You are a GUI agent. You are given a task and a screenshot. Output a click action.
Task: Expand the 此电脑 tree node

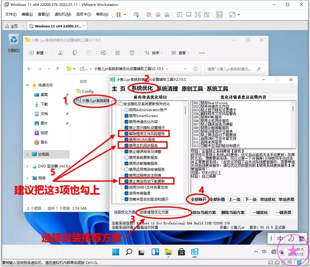pos(28,154)
